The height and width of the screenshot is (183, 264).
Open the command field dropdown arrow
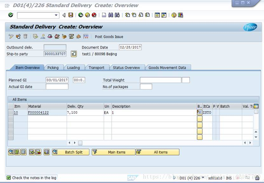[x=56, y=15]
